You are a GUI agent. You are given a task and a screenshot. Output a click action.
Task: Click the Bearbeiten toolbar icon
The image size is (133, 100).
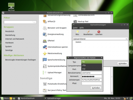88,32
